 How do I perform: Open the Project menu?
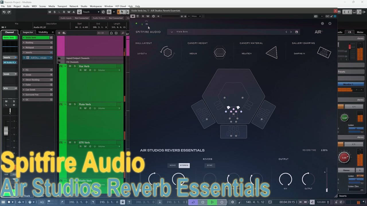17,6
